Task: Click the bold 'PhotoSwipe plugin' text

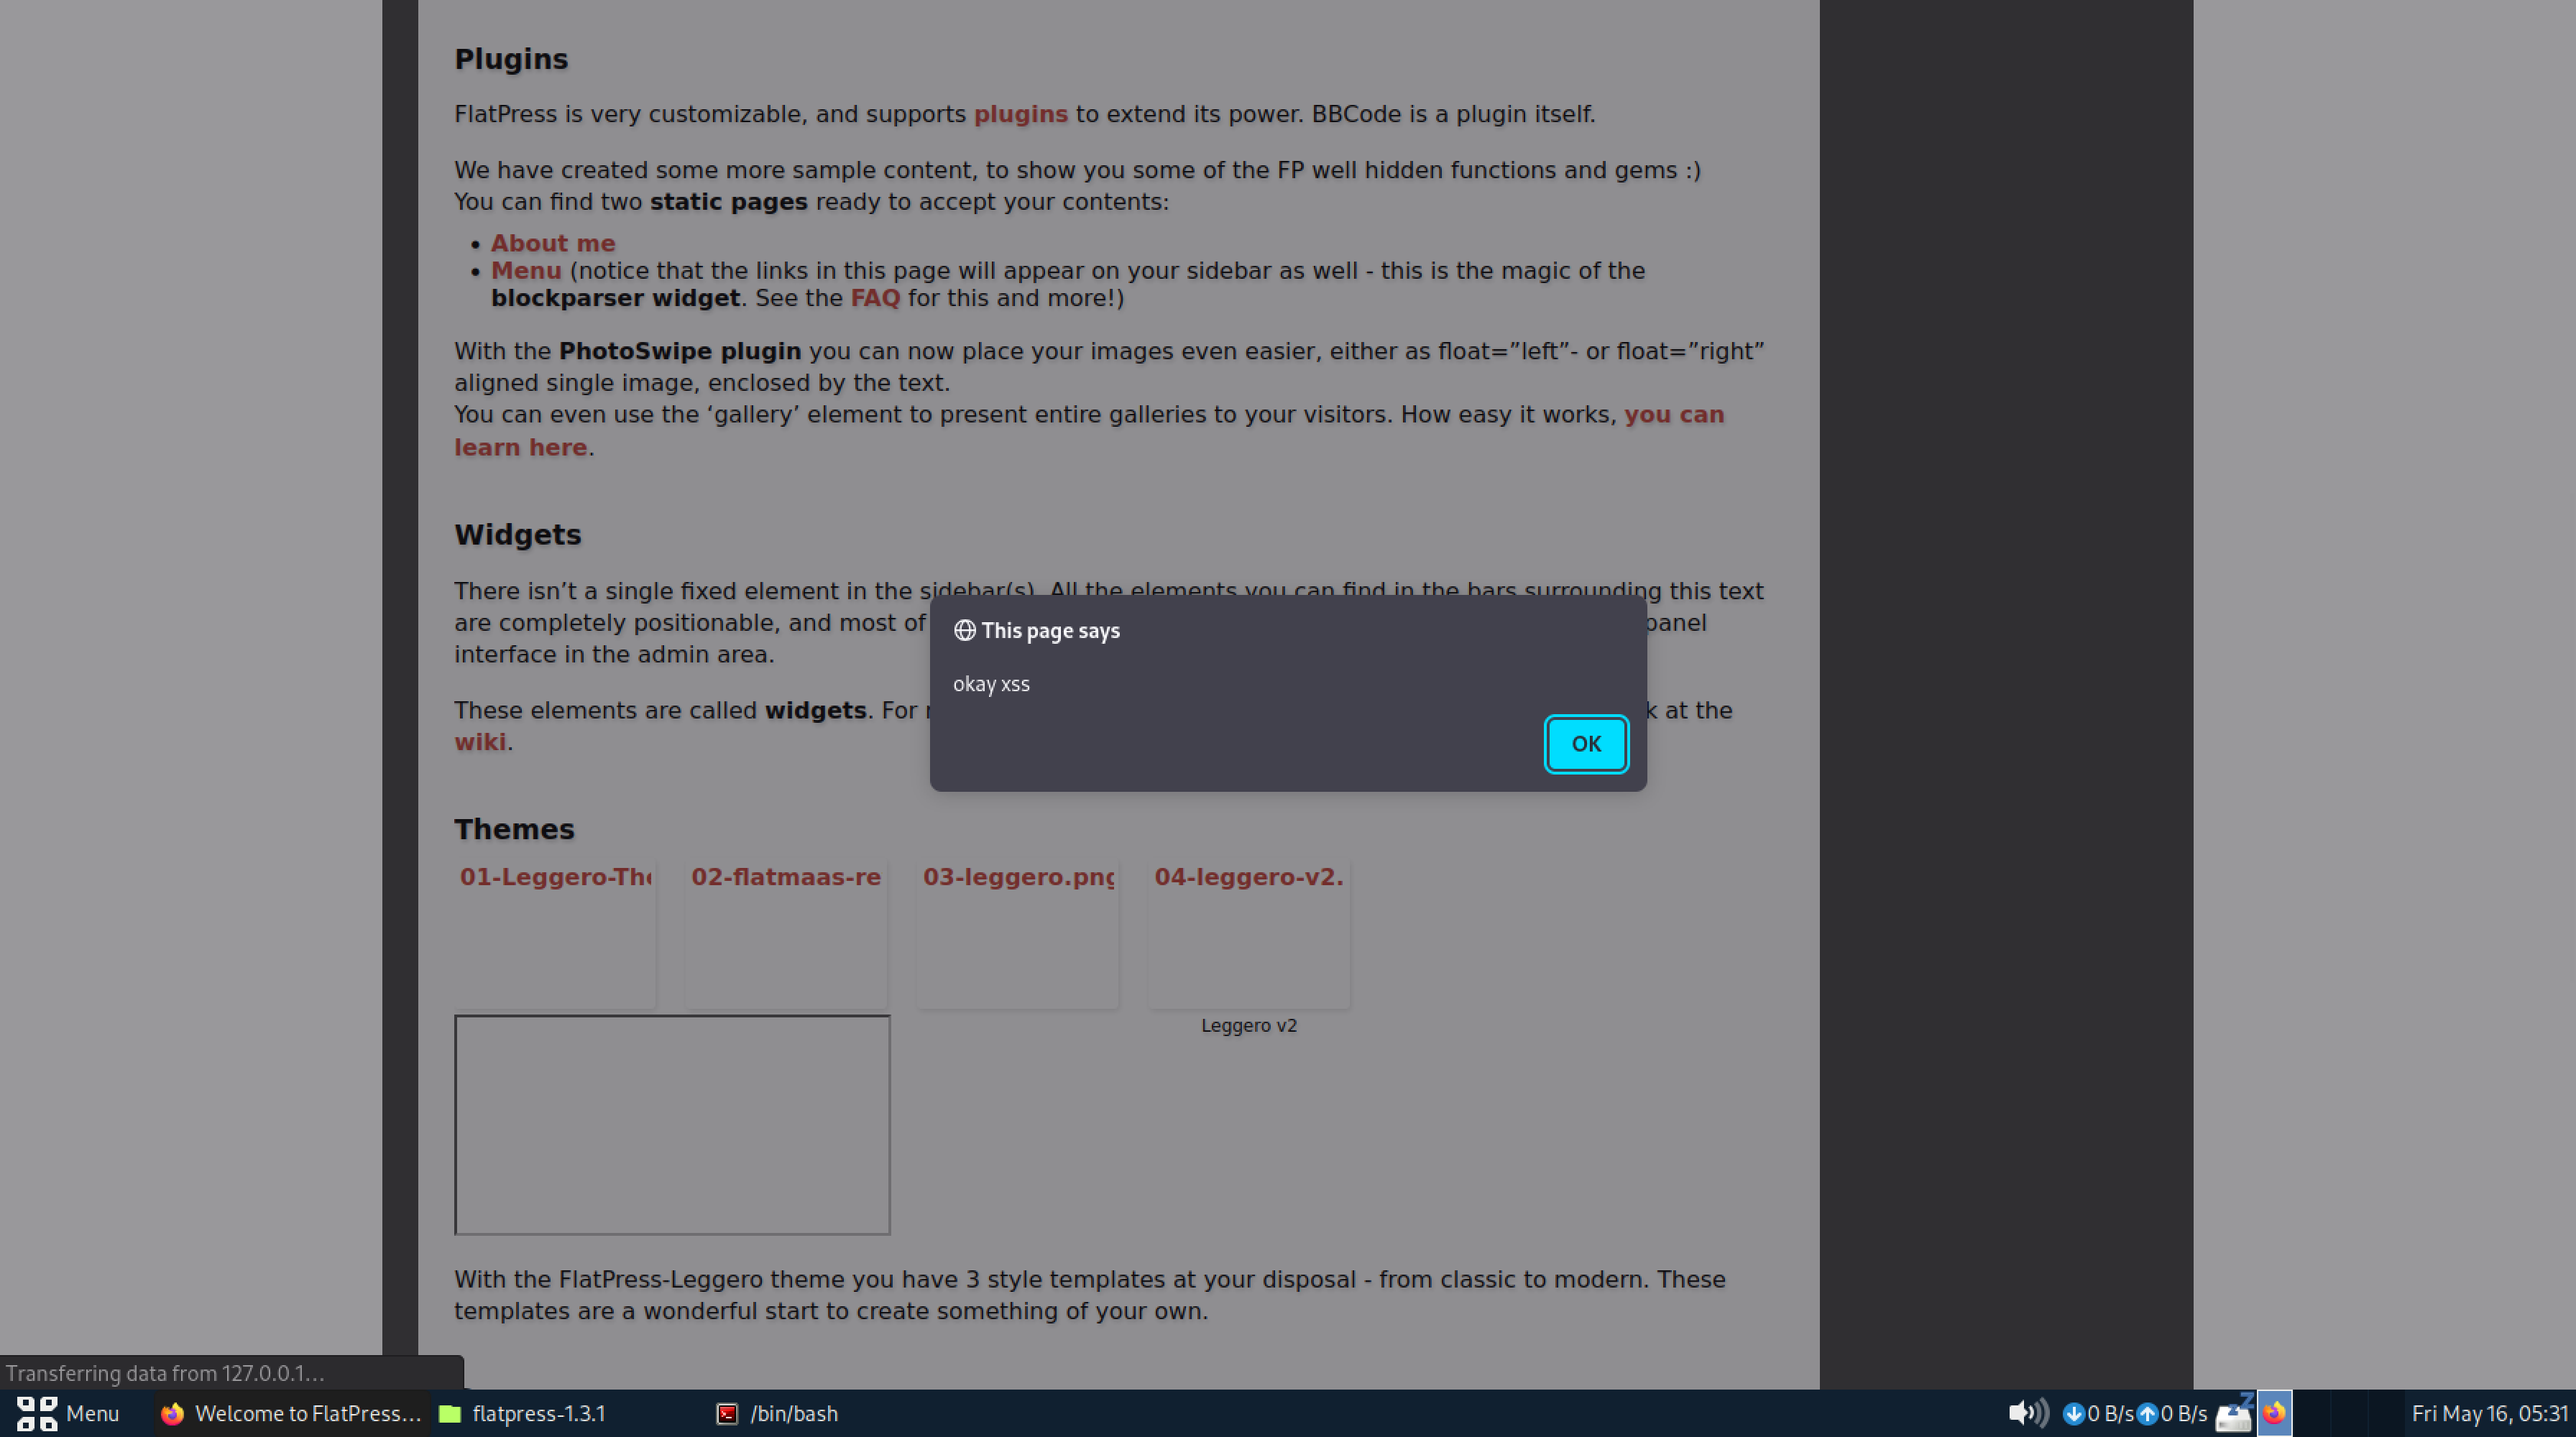Action: point(680,351)
